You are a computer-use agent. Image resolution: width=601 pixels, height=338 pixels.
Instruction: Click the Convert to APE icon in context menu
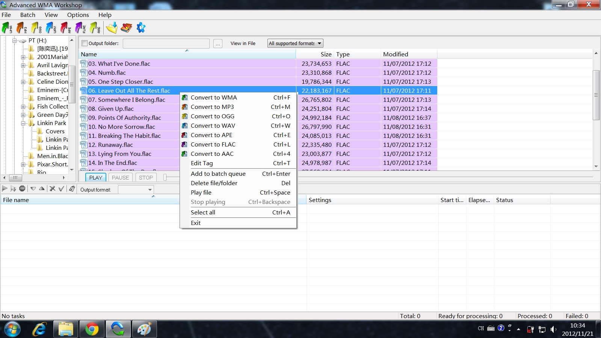184,135
